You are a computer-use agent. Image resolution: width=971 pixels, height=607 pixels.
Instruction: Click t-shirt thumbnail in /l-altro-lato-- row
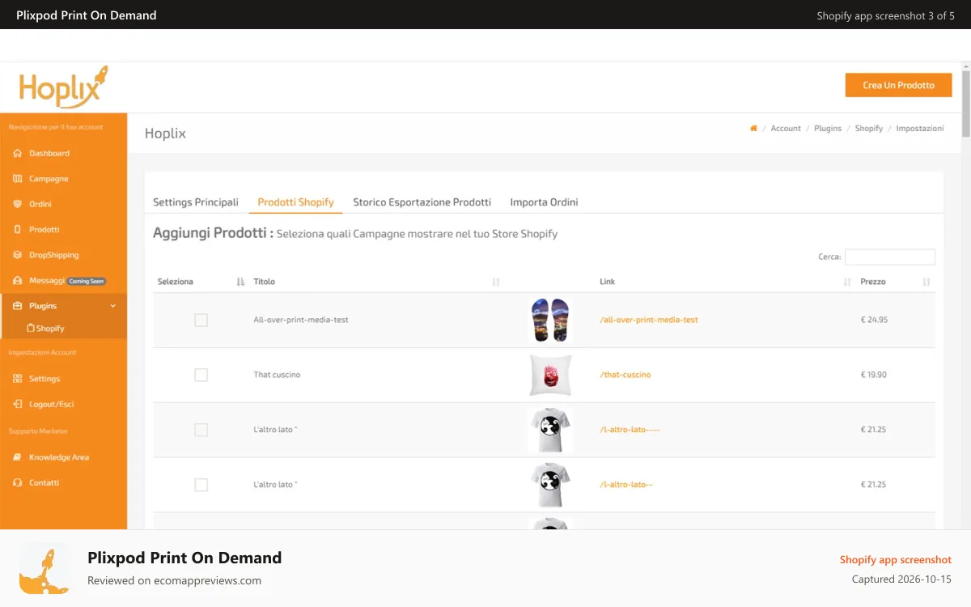(x=550, y=485)
